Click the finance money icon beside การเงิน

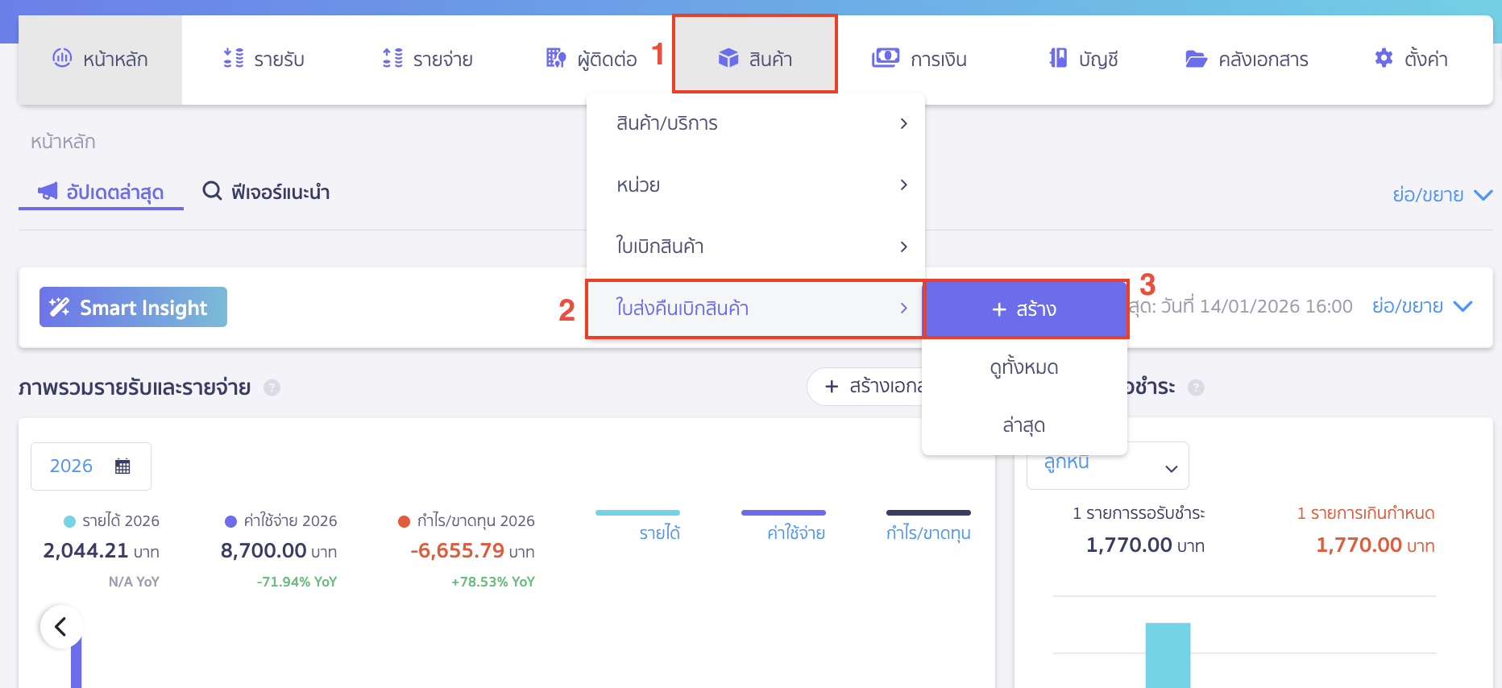pos(886,58)
